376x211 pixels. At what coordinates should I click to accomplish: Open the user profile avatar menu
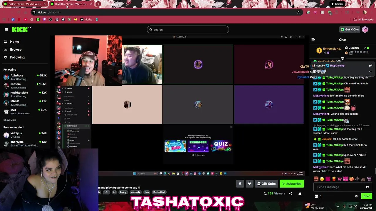pyautogui.click(x=365, y=30)
